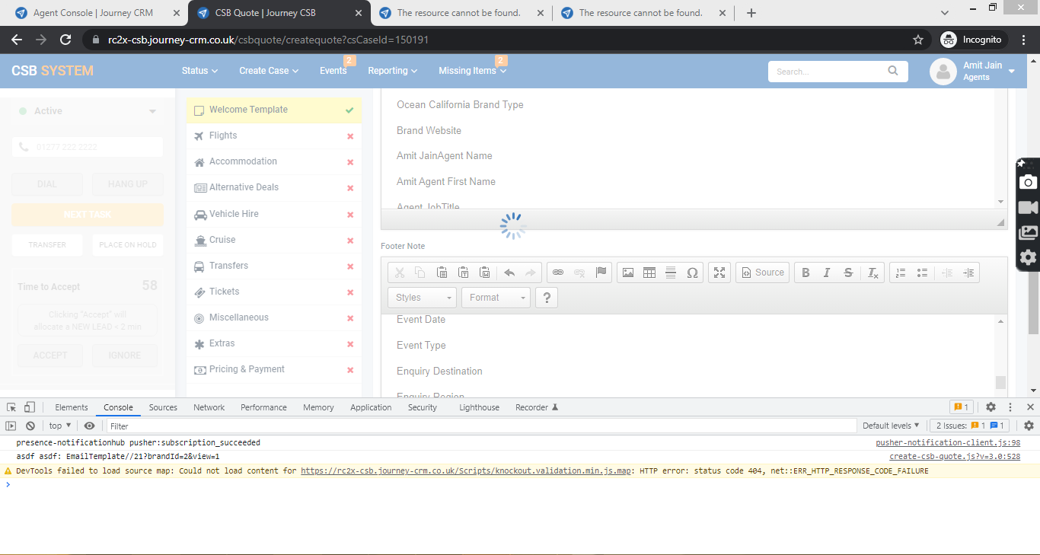This screenshot has width=1040, height=555.
Task: Click the Source button in editor
Action: [x=762, y=273]
